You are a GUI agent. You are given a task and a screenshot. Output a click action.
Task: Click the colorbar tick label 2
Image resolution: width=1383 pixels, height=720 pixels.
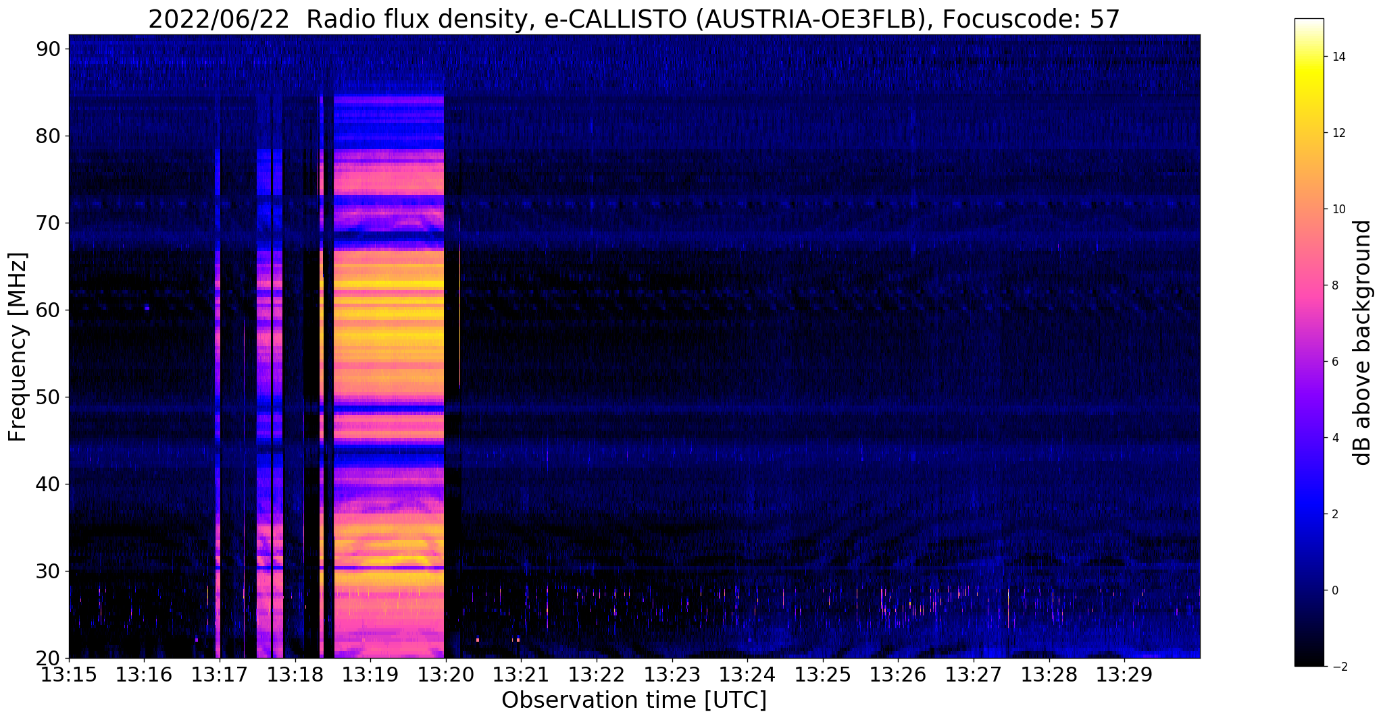(x=1335, y=514)
